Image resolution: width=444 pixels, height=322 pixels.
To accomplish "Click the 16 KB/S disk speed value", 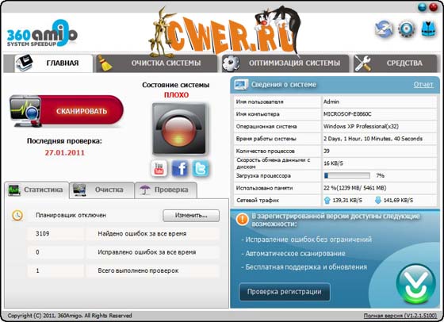I will tap(333, 163).
